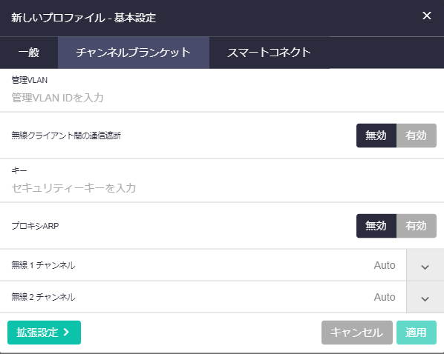Image resolution: width=444 pixels, height=354 pixels.
Task: Click the arrow icon on the 拡張設定 button
Action: pos(66,332)
